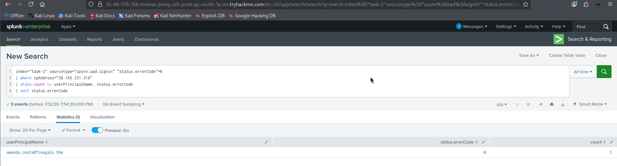The height and width of the screenshot is (166, 617).
Task: Toggle the Preview: On switch
Action: [97, 130]
